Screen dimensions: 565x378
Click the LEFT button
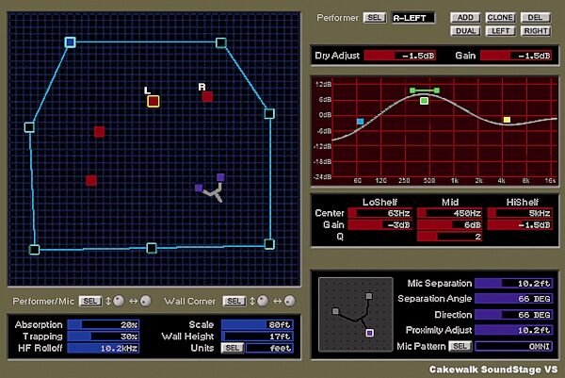500,31
